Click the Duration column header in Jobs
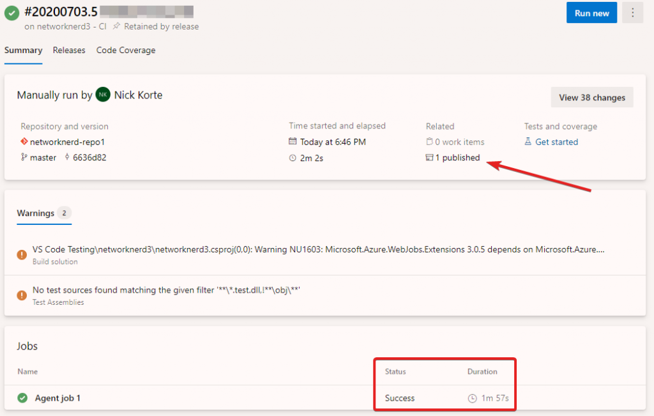654x416 pixels. (x=482, y=371)
